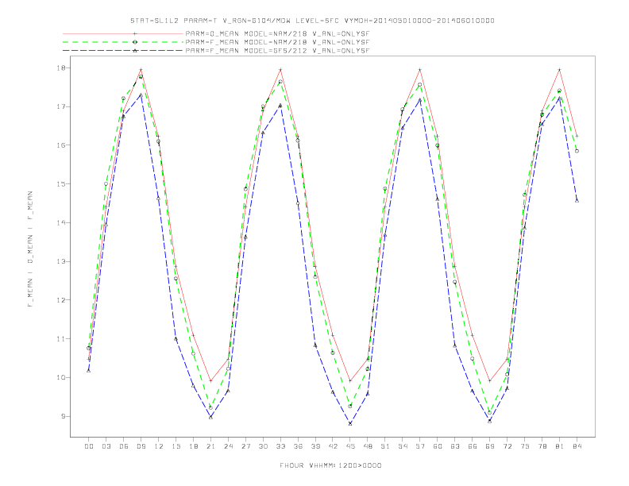629x486 pixels.
Task: Click x-axis forecast hour label 78
Action: click(x=542, y=446)
